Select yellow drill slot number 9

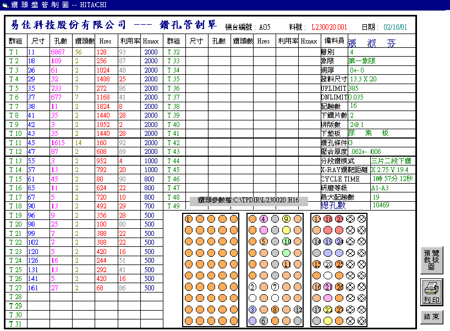click(x=286, y=219)
